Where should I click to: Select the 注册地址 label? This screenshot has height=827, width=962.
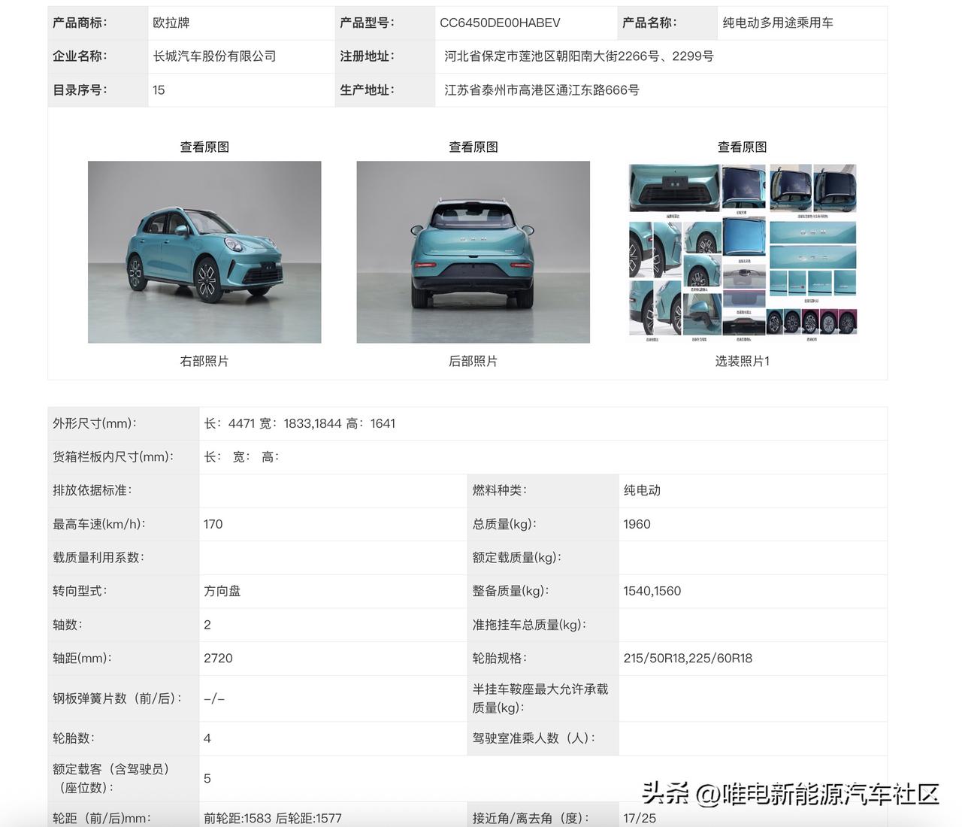(x=367, y=56)
